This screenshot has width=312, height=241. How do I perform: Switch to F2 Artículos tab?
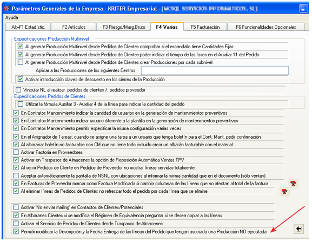click(x=74, y=27)
